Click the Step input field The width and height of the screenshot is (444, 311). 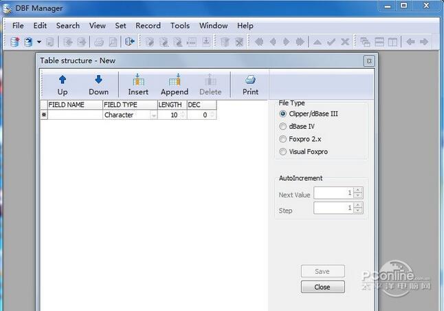click(x=334, y=208)
